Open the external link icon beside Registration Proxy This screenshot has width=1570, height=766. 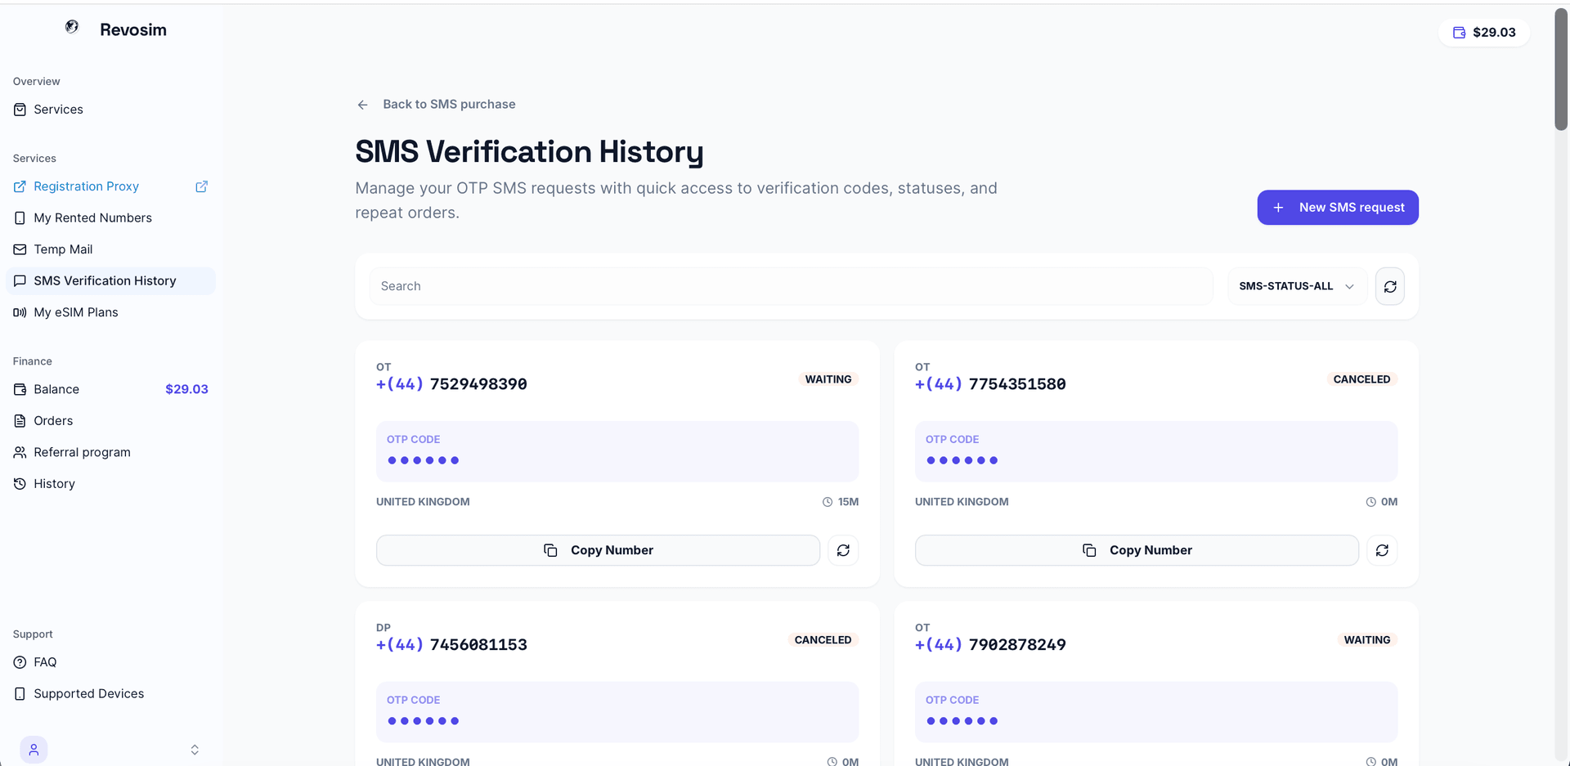click(201, 186)
